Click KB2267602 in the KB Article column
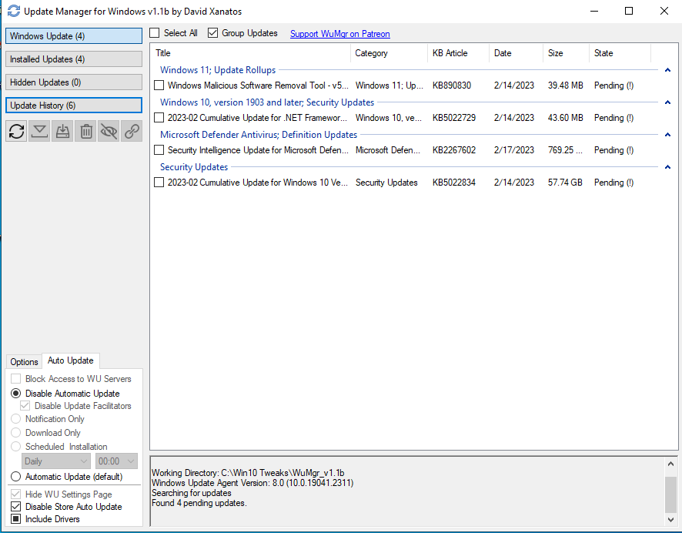Image resolution: width=682 pixels, height=533 pixels. pyautogui.click(x=454, y=150)
